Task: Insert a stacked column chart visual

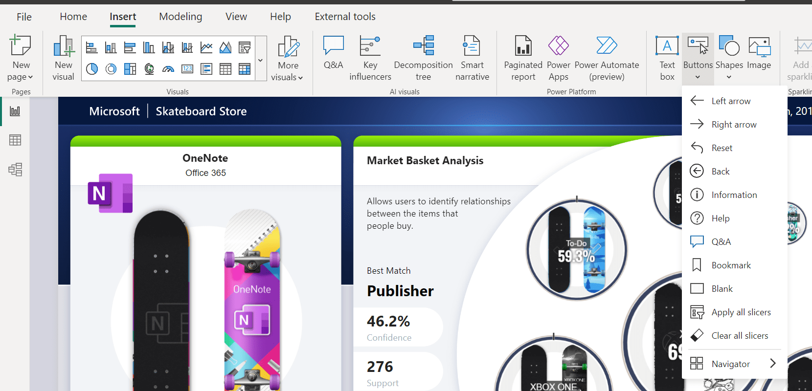Action: click(111, 47)
